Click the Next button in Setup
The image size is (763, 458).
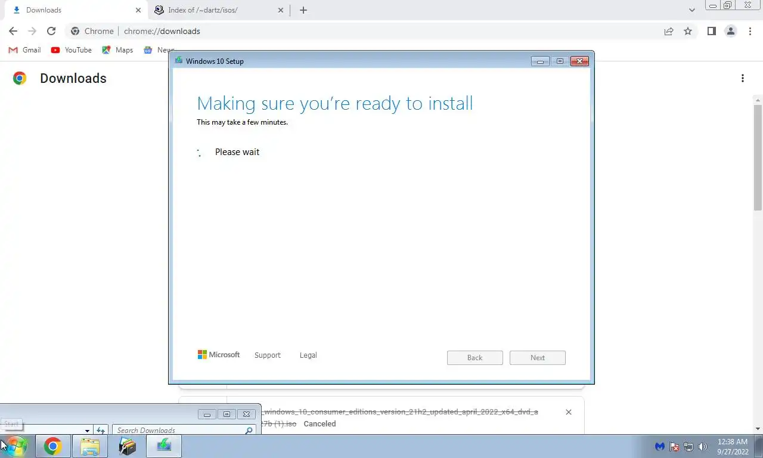pos(538,358)
